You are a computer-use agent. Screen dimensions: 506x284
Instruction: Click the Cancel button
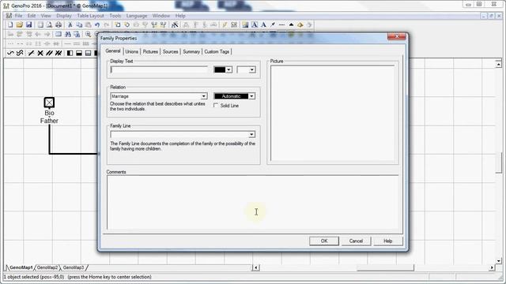point(356,241)
